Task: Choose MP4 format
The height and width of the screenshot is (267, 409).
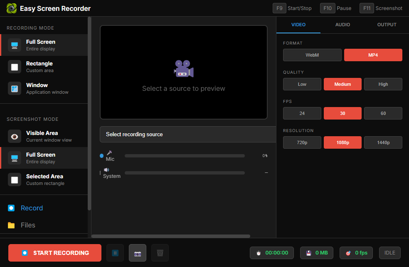Action: (373, 55)
